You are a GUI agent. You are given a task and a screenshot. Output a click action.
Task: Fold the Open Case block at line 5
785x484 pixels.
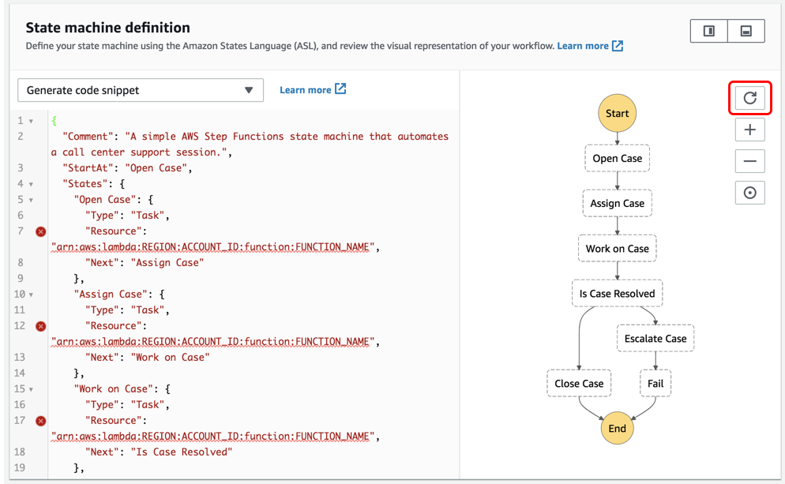coord(31,200)
